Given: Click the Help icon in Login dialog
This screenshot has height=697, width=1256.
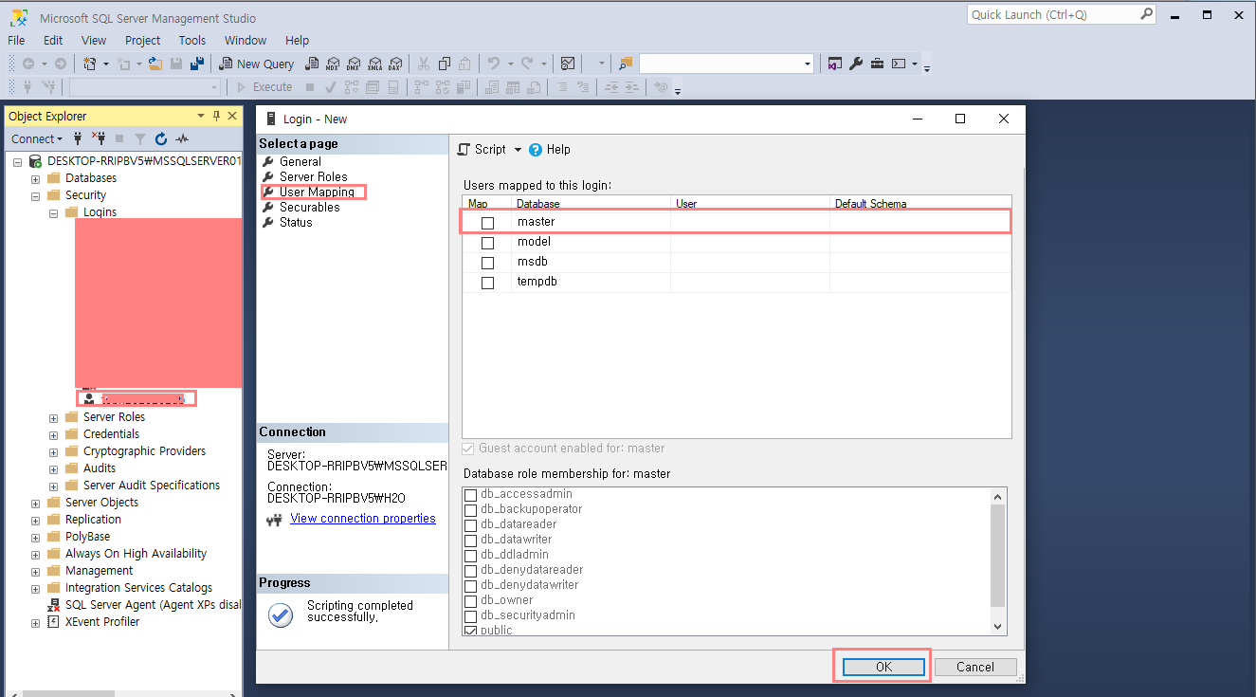Looking at the screenshot, I should point(536,149).
